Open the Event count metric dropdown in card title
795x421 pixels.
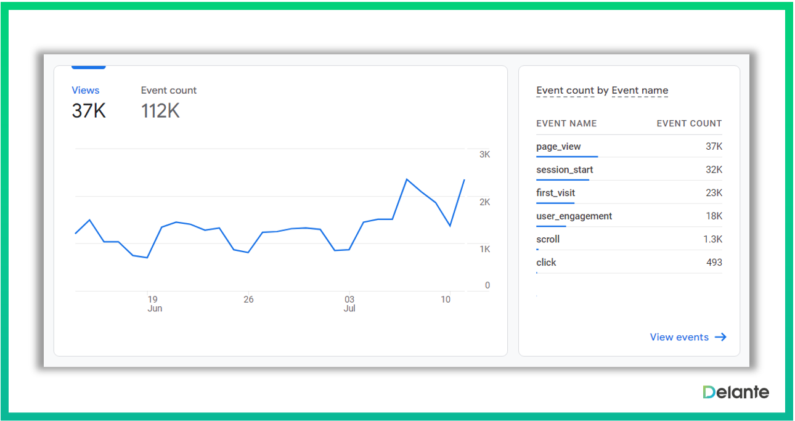(x=565, y=91)
